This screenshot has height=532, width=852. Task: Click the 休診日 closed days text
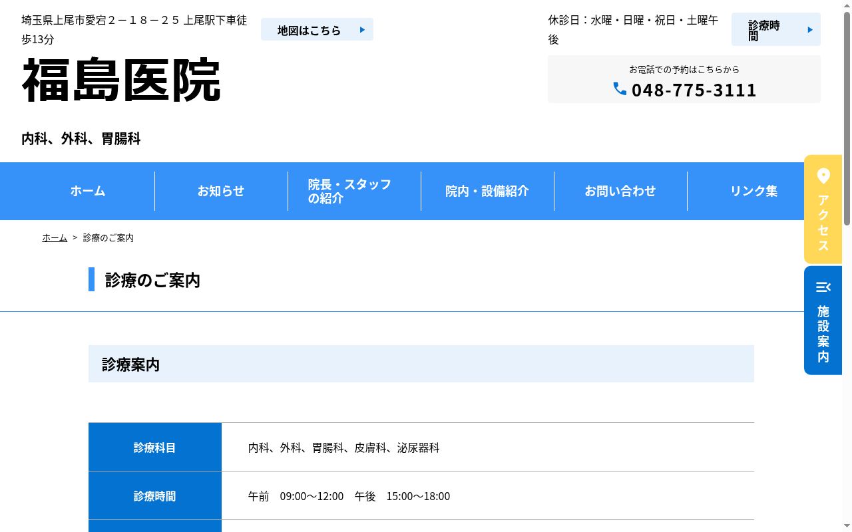point(633,30)
